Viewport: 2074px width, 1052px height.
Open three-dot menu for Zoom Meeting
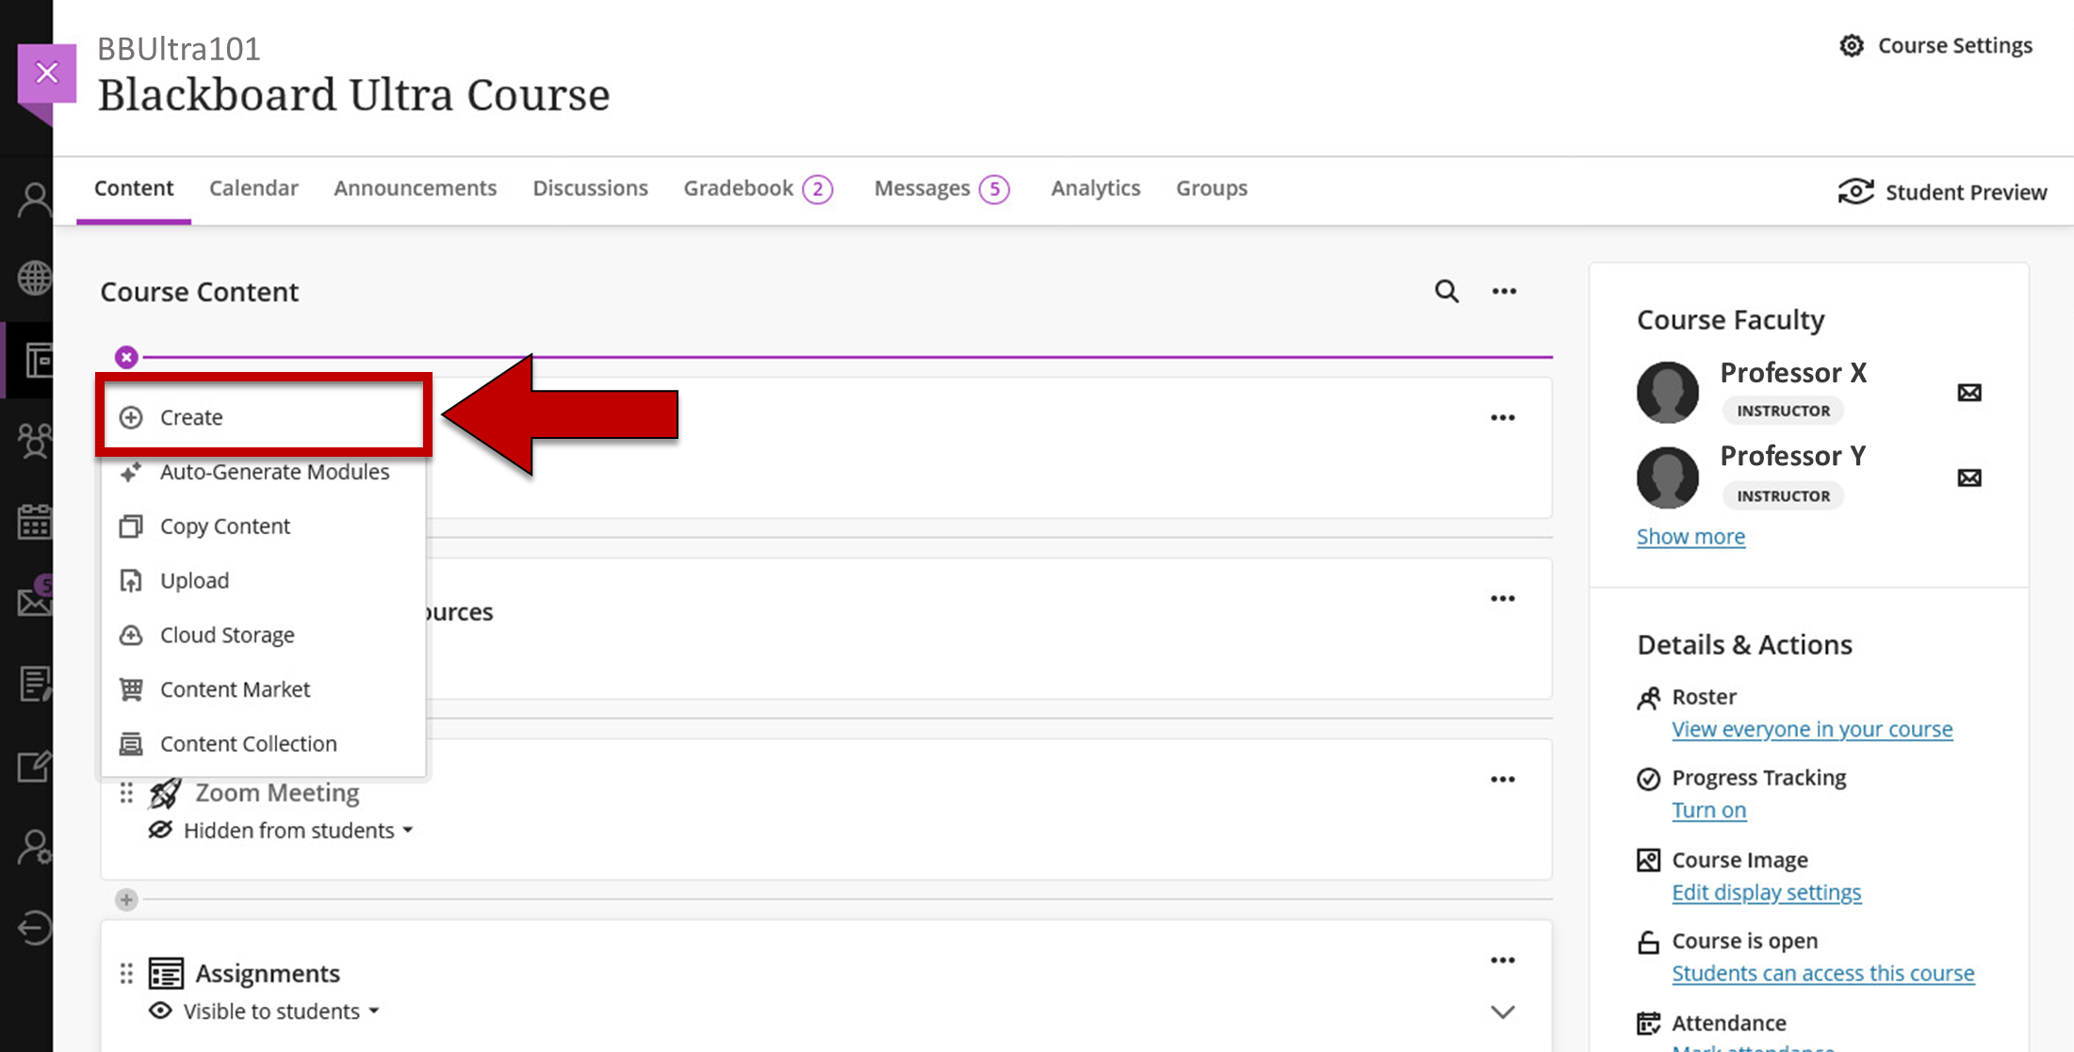[x=1503, y=779]
